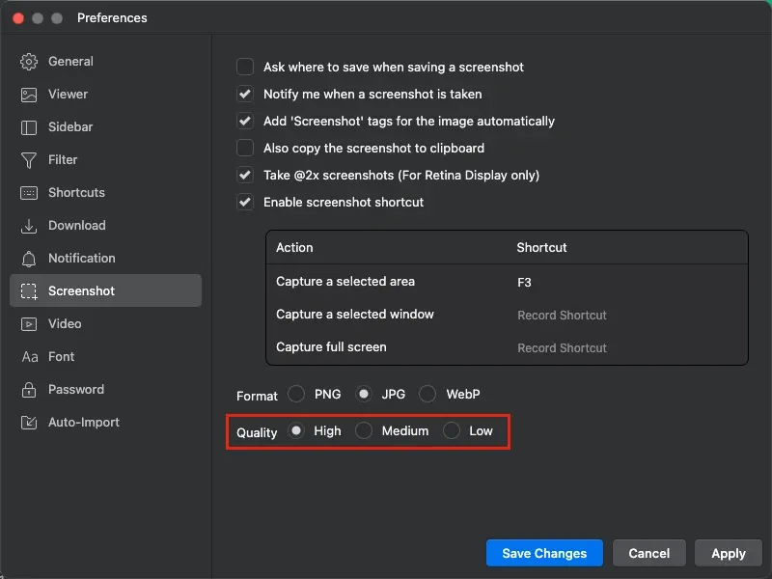
Task: Click the Notification bell icon
Action: 29,259
